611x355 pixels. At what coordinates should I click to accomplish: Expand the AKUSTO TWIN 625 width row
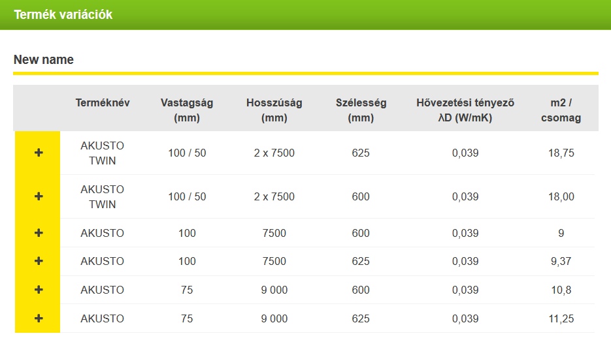pyautogui.click(x=38, y=153)
